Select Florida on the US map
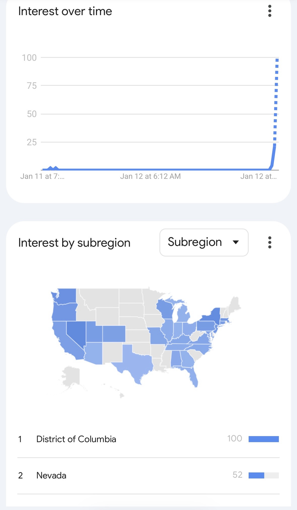 194,376
